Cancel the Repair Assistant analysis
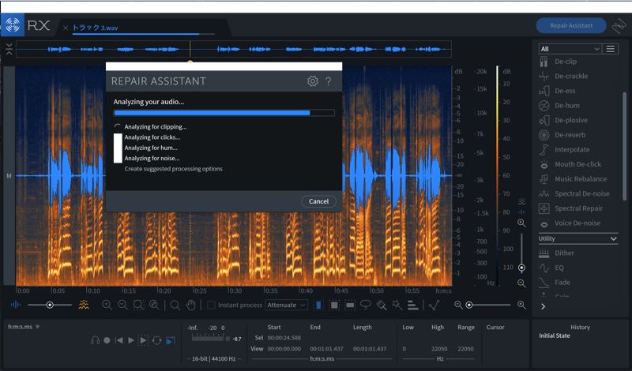632x371 pixels. (x=318, y=201)
